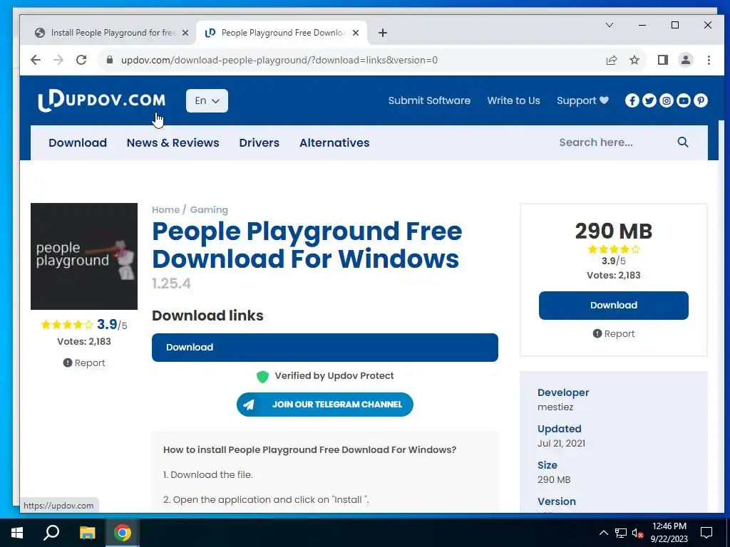This screenshot has width=730, height=547.
Task: Click the Updov.com logo
Action: coord(101,100)
